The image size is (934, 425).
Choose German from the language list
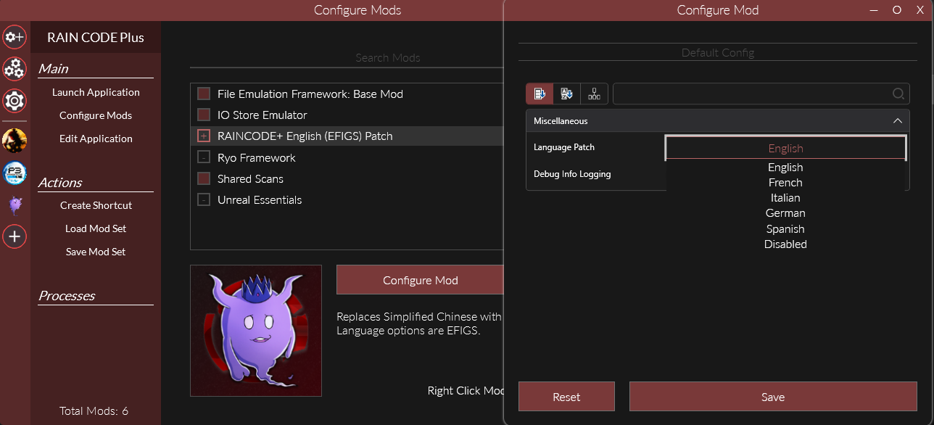[x=786, y=213]
